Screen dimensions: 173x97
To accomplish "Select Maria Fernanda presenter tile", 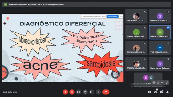I will point(160,32).
